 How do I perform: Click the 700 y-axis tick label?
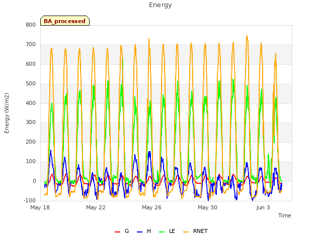tap(31, 44)
